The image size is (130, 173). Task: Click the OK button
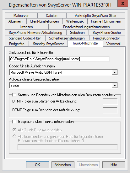(37, 165)
